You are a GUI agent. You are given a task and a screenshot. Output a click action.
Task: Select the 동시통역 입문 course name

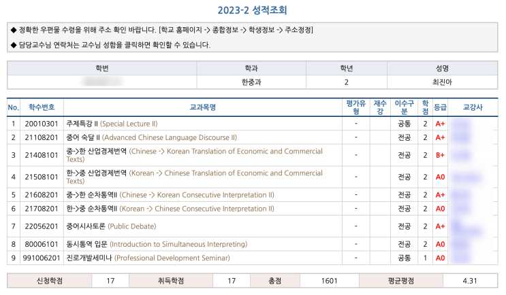[157, 244]
